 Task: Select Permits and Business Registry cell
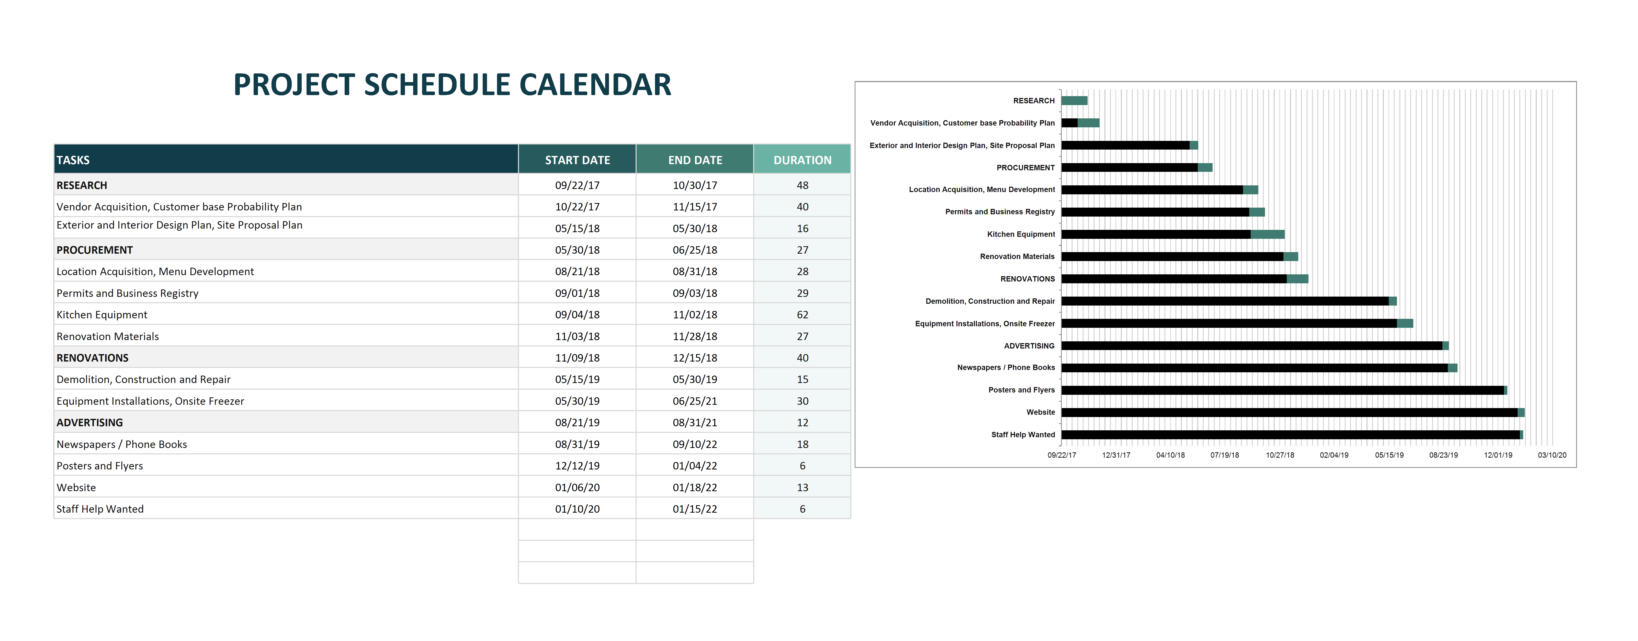pos(286,293)
